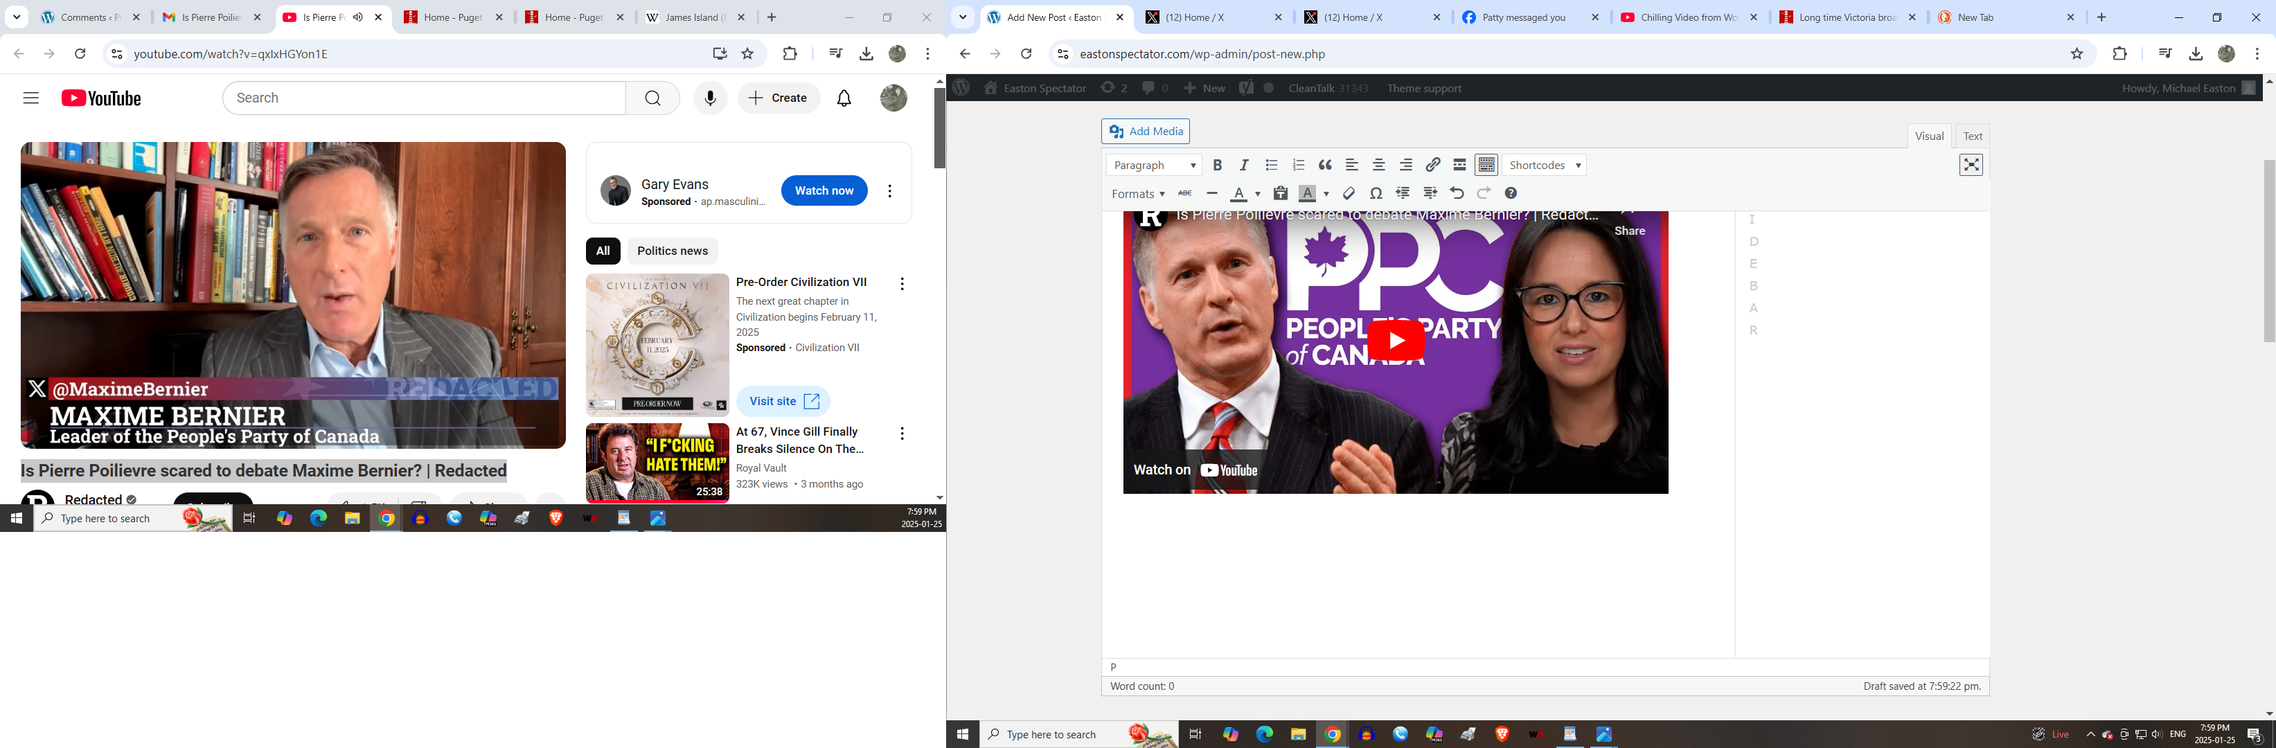This screenshot has width=2276, height=748.
Task: Select the Politics news filter chip
Action: pos(671,251)
